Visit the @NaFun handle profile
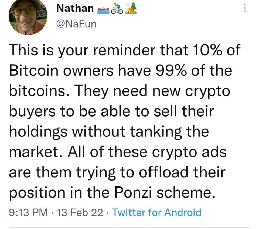Image resolution: width=259 pixels, height=229 pixels. [76, 24]
